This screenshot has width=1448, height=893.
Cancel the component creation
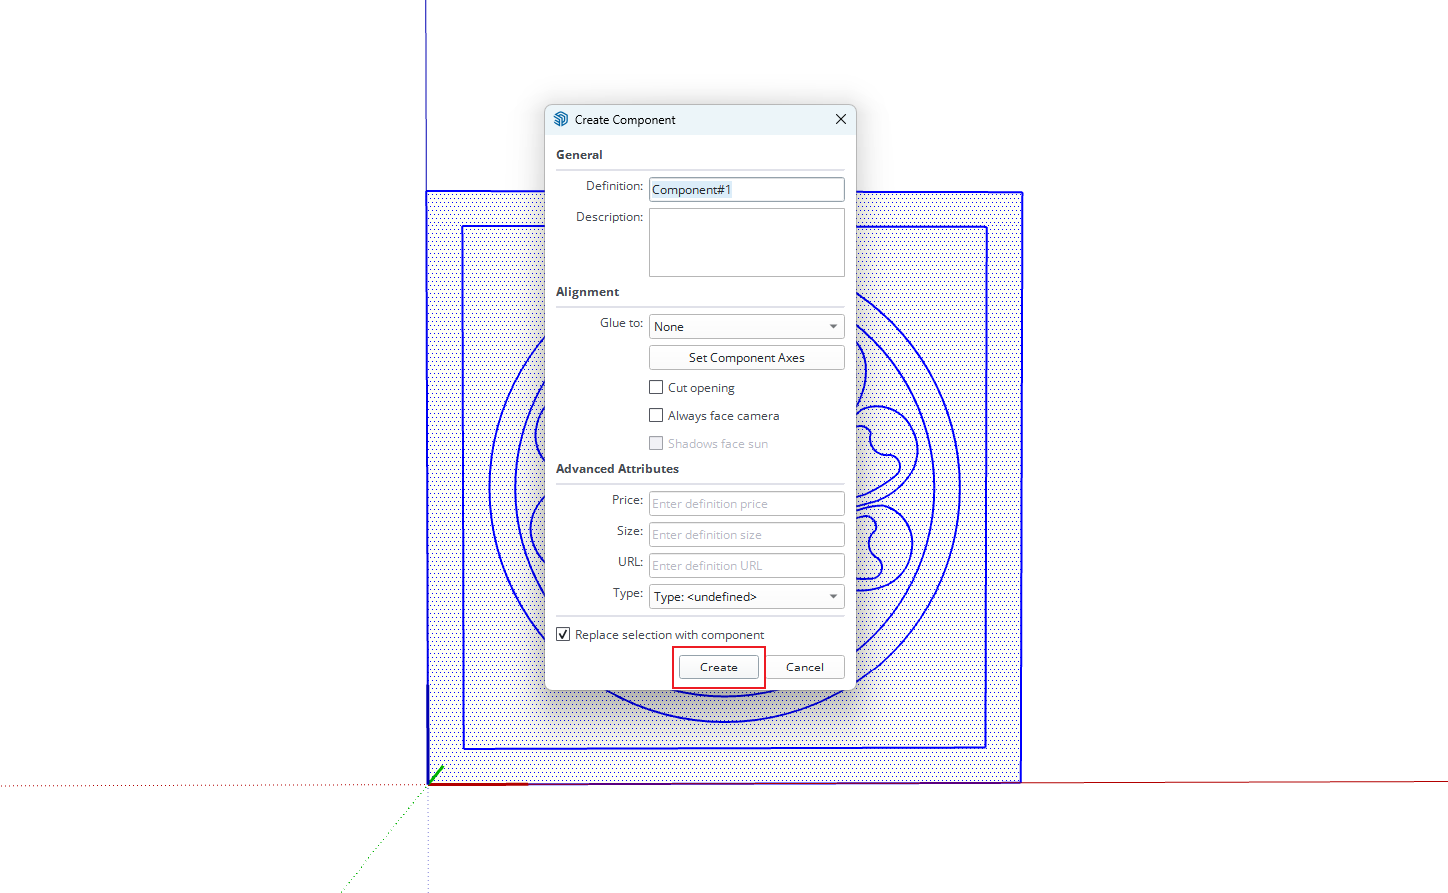tap(804, 668)
